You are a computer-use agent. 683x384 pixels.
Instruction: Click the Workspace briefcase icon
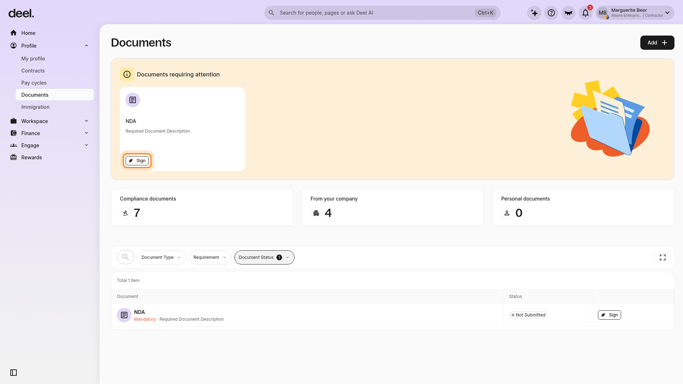(x=14, y=121)
